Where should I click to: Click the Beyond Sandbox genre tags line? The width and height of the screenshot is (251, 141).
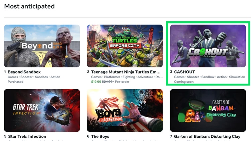pyautogui.click(x=34, y=77)
